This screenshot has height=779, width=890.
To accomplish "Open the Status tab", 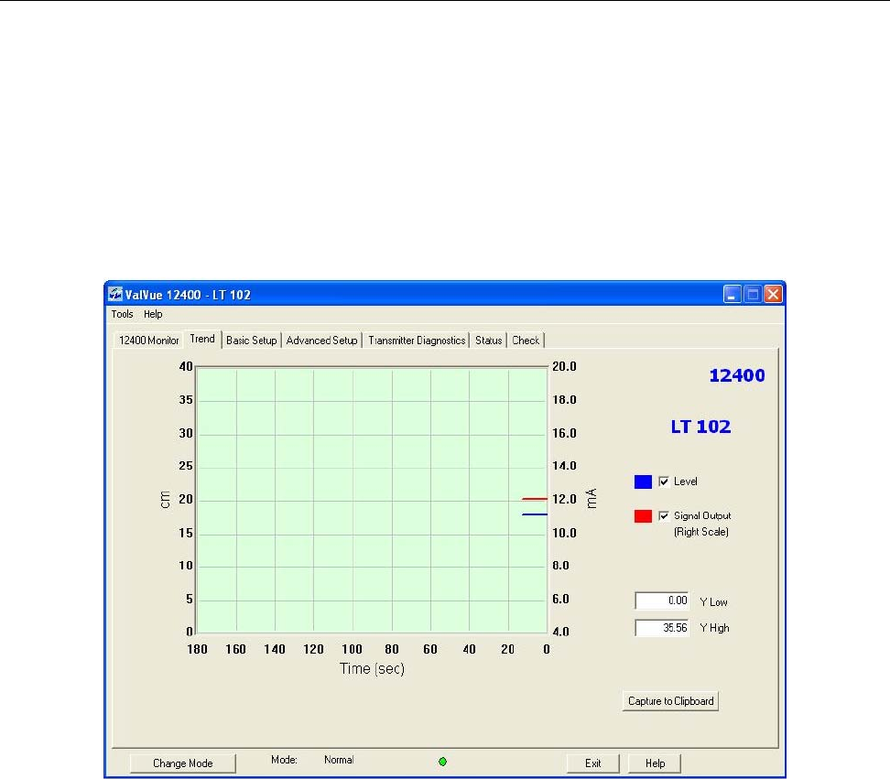I will point(489,341).
